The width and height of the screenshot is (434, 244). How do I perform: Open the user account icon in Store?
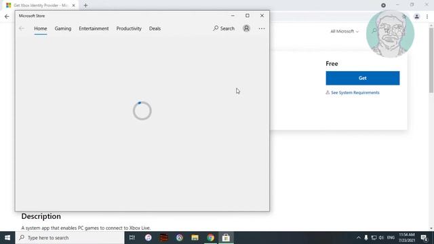[246, 28]
